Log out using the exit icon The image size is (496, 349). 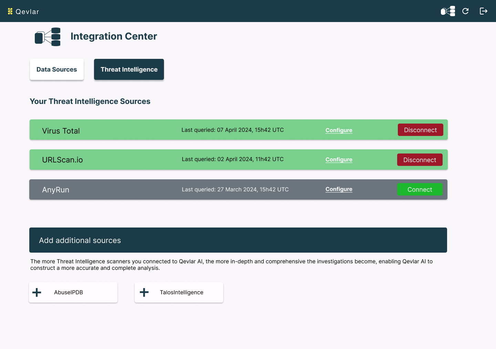484,11
